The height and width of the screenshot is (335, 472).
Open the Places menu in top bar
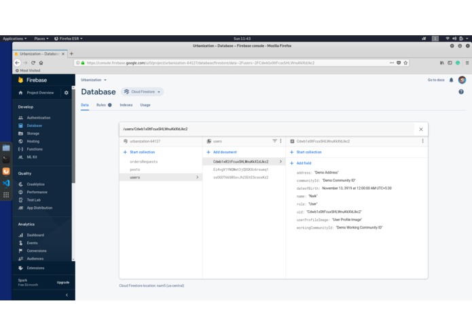(41, 39)
